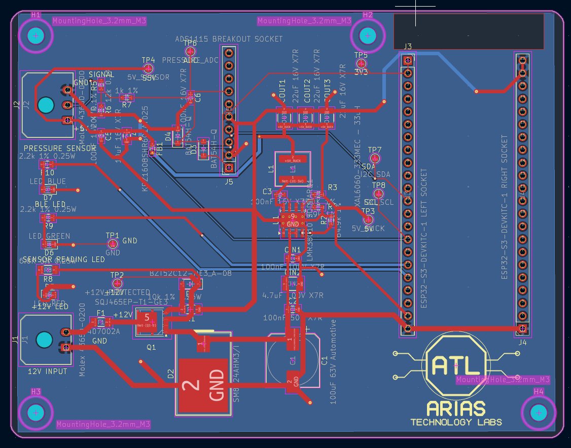The image size is (571, 448).
Task: Select diode D3 footprint
Action: tap(203, 148)
